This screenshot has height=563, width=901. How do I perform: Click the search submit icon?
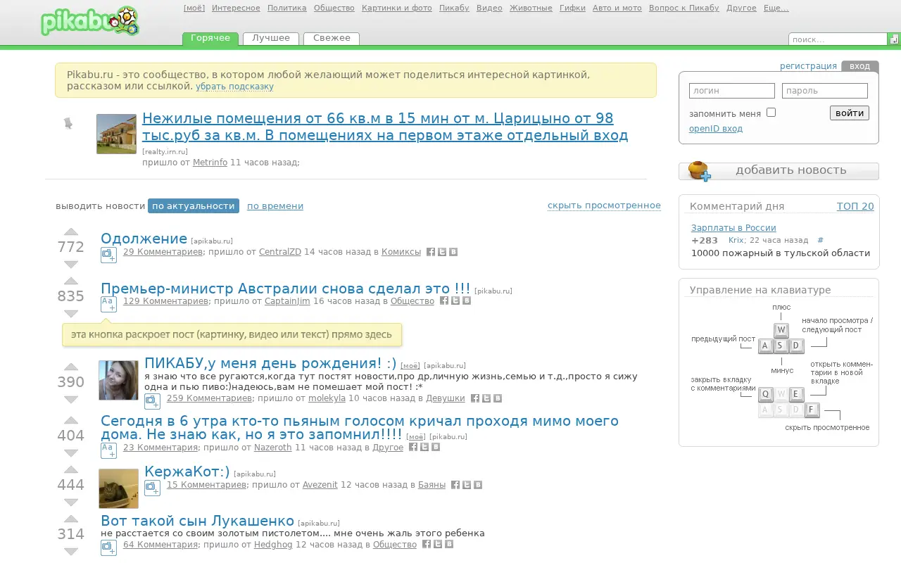click(895, 39)
